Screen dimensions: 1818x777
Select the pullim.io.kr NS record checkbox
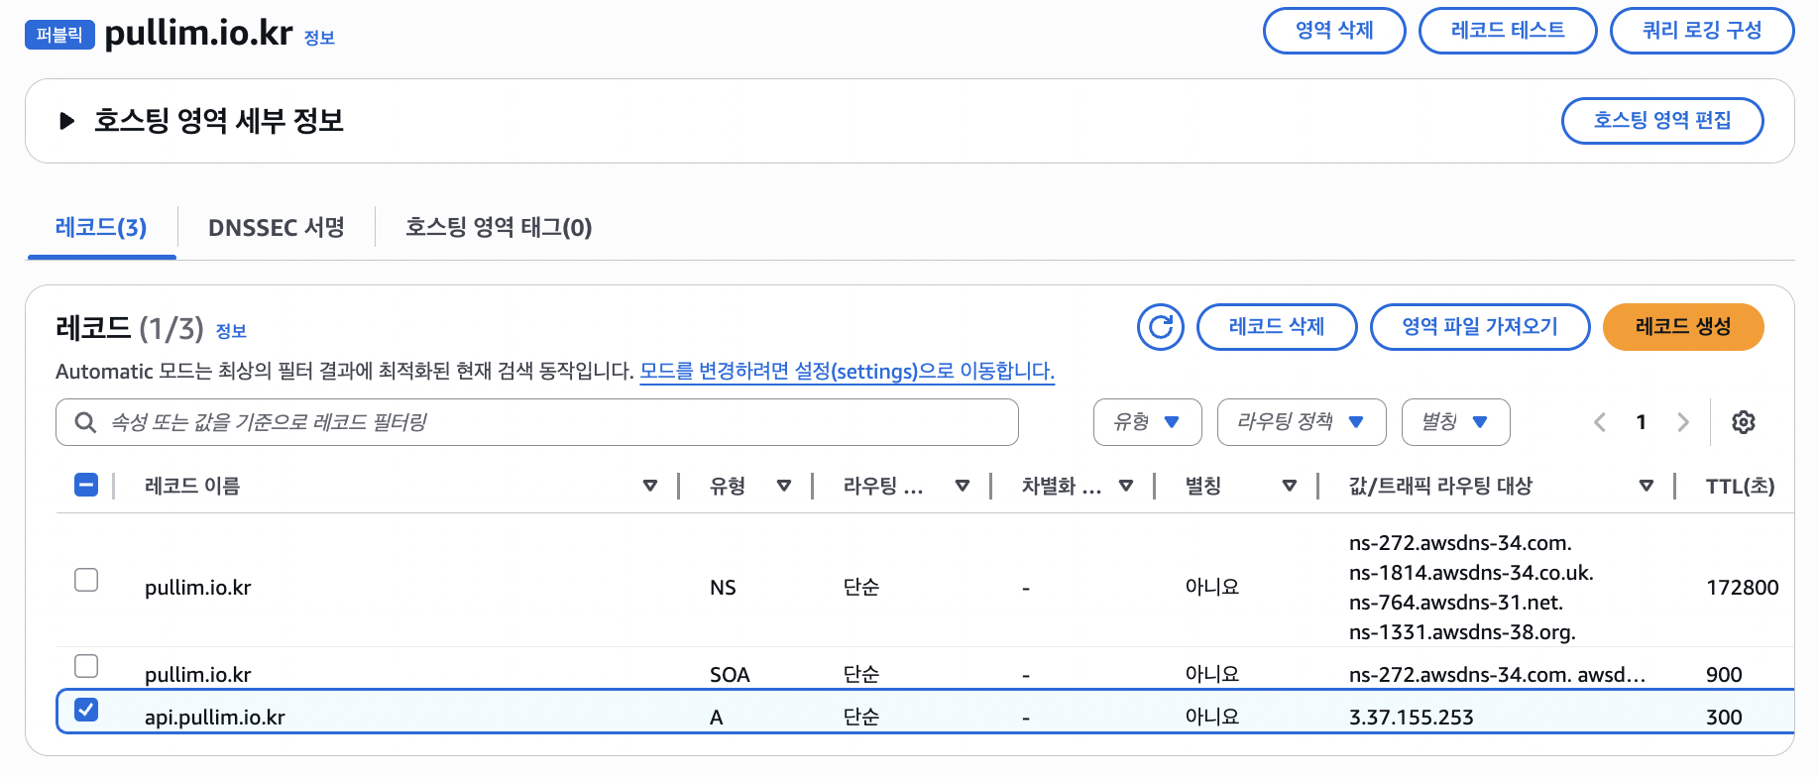pyautogui.click(x=86, y=580)
